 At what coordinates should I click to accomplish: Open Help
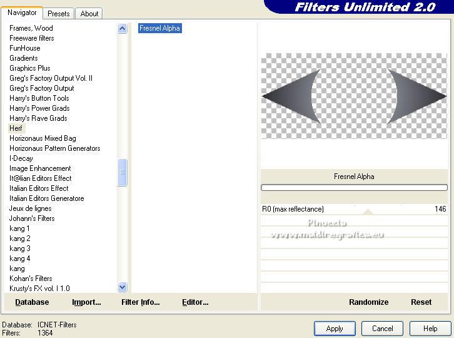coord(430,329)
